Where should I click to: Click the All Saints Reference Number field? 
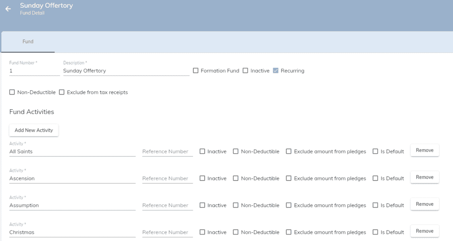[x=168, y=151]
